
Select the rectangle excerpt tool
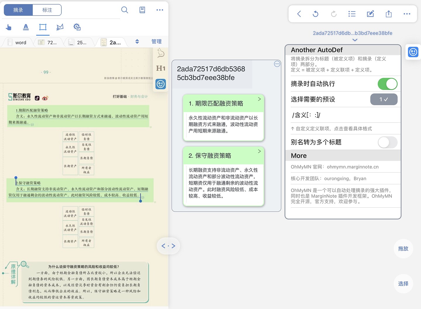coord(43,27)
